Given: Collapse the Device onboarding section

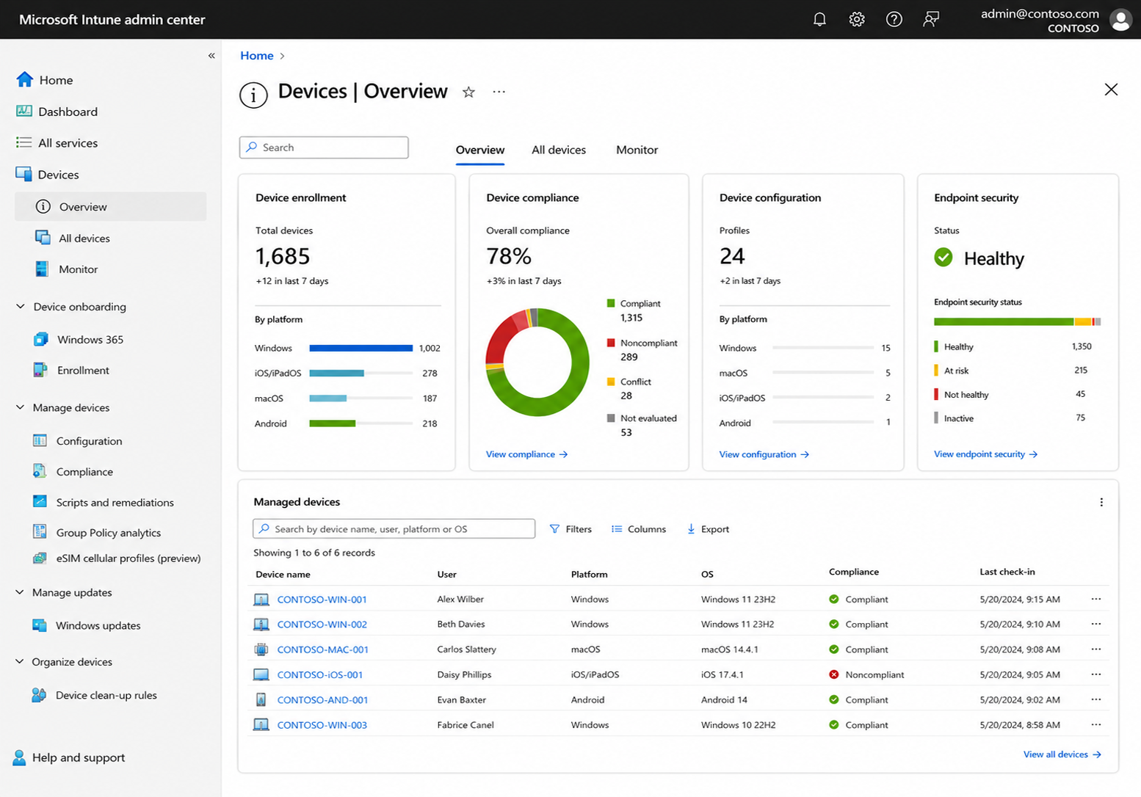Looking at the screenshot, I should (x=21, y=307).
